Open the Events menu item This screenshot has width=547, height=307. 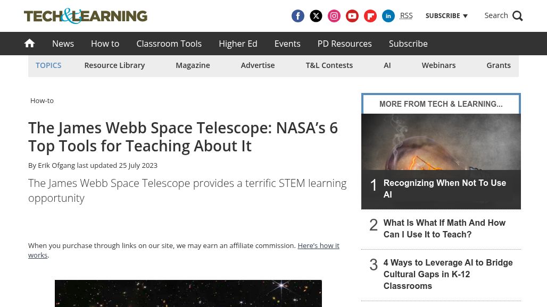pos(287,44)
